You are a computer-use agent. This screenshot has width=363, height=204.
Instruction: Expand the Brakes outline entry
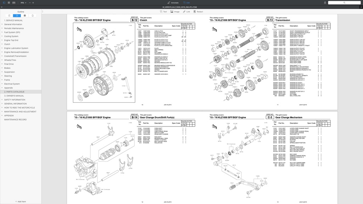click(2, 68)
